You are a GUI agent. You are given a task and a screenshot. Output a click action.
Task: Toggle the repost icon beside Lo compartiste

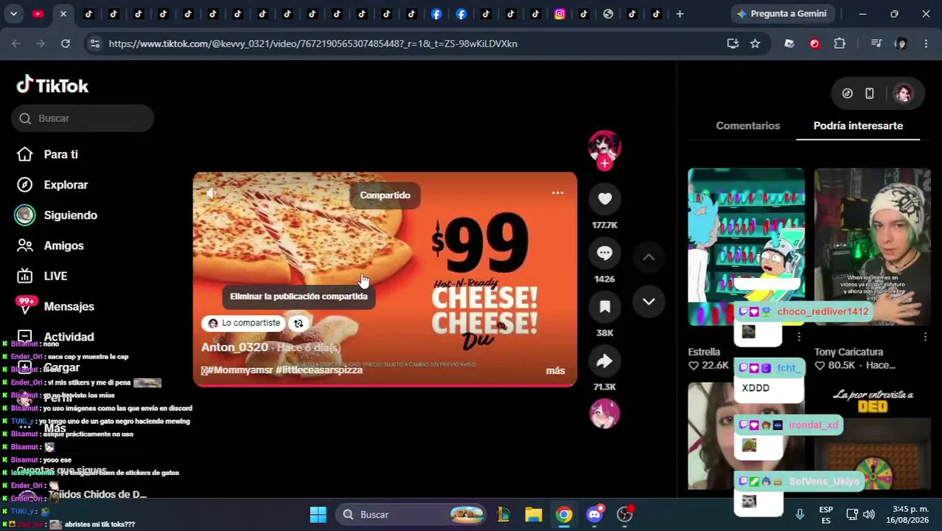click(x=299, y=323)
